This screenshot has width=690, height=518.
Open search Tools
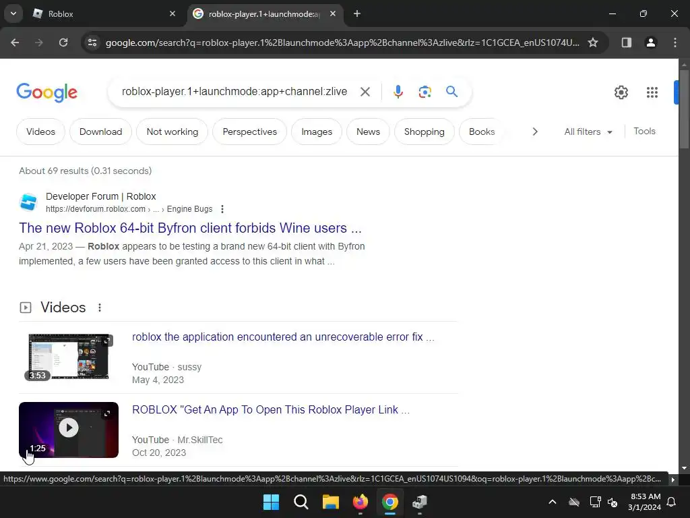(x=644, y=132)
